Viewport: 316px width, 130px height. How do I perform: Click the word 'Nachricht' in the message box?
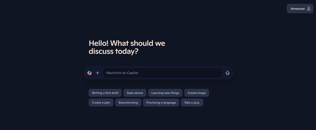click(x=114, y=73)
